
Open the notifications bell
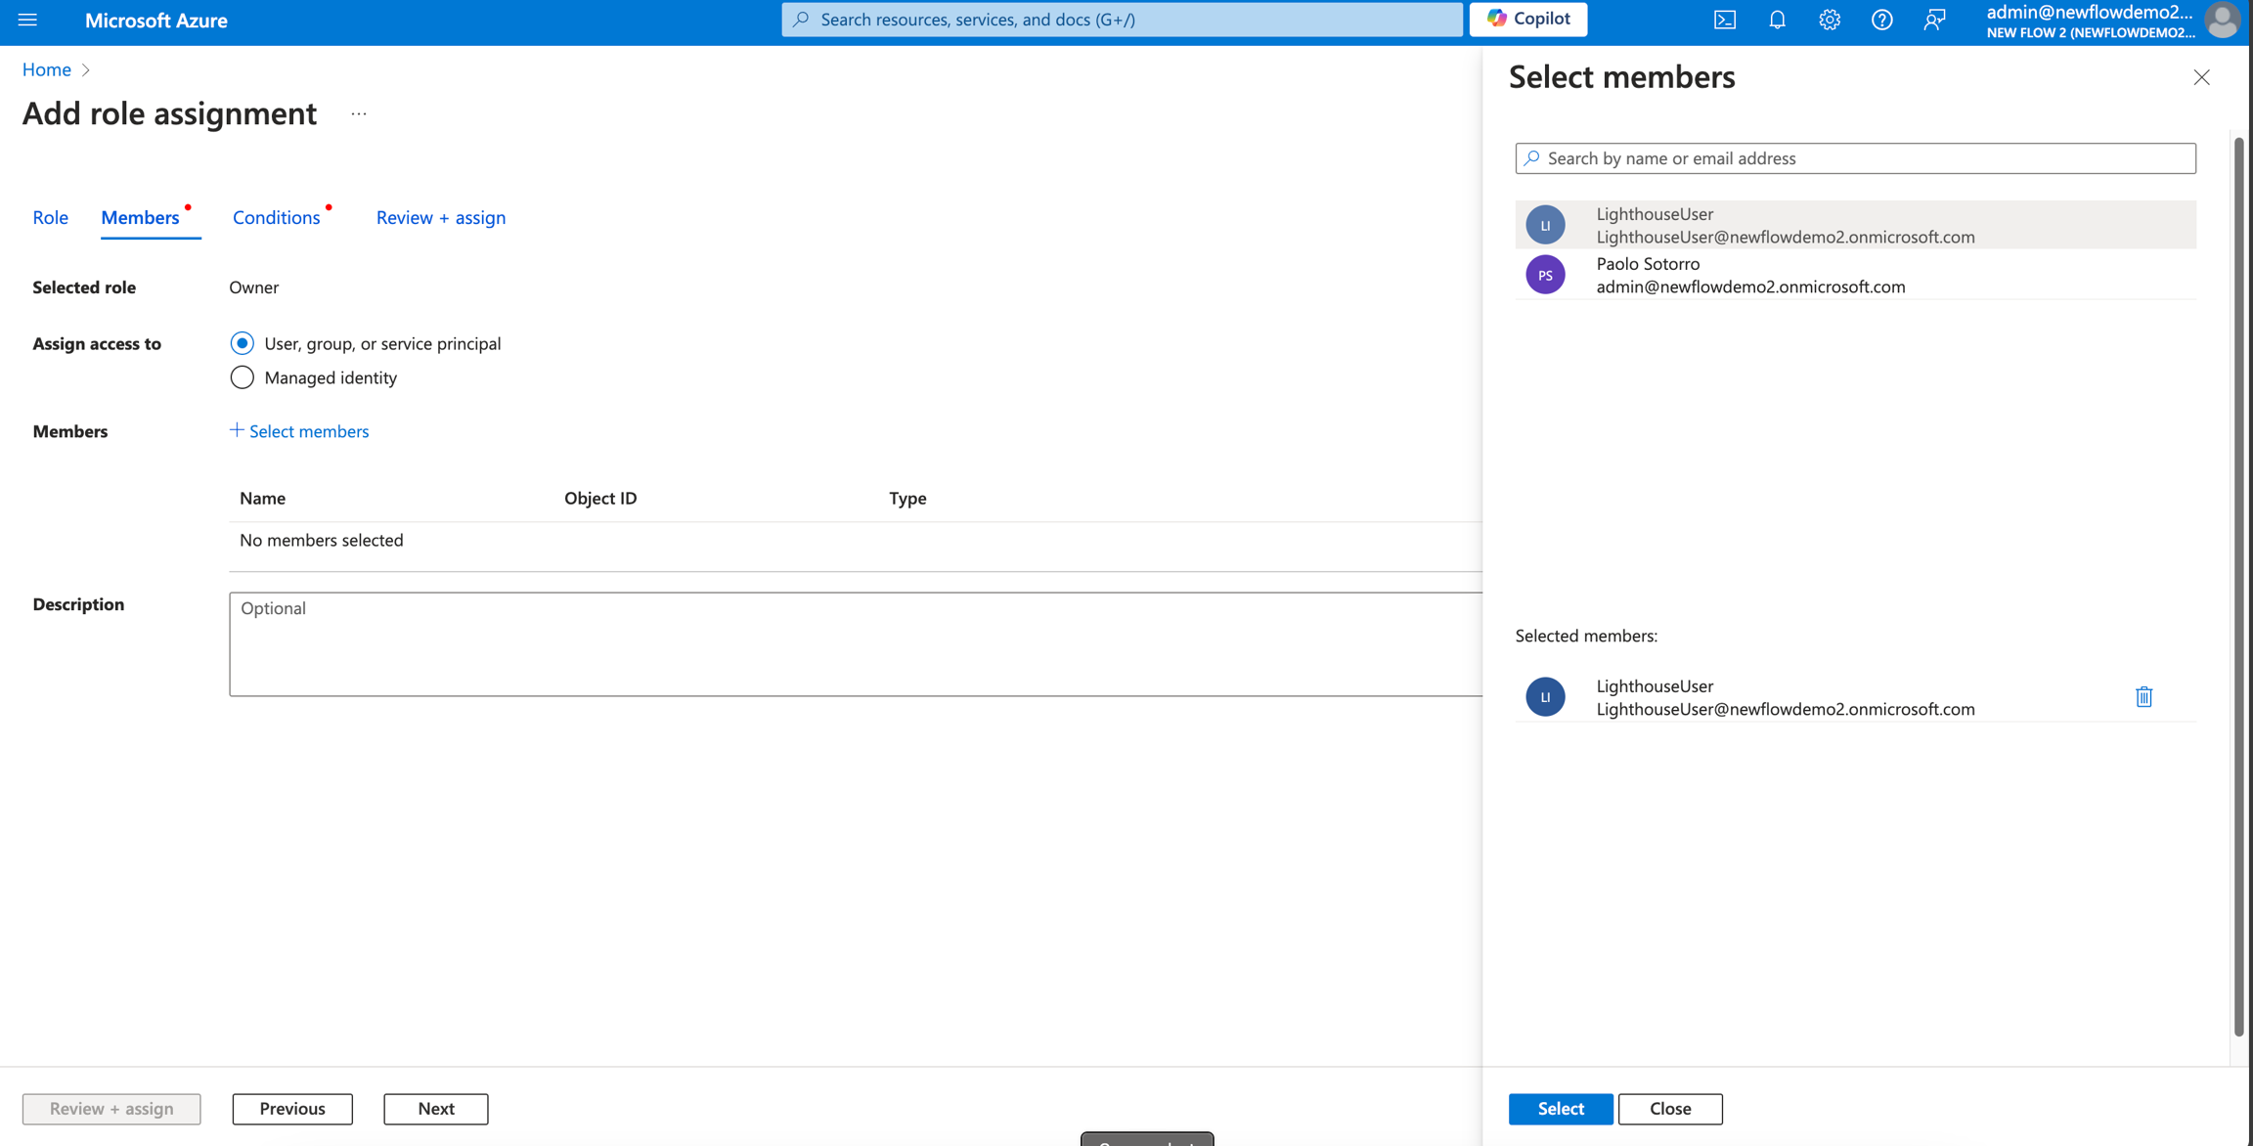[1777, 20]
